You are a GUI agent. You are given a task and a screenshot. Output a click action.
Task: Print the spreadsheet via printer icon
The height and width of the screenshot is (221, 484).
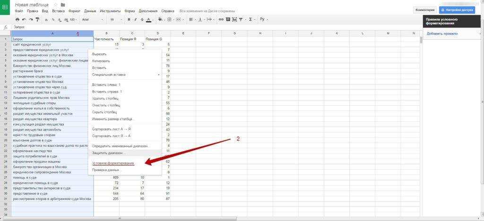pyautogui.click(x=17, y=19)
